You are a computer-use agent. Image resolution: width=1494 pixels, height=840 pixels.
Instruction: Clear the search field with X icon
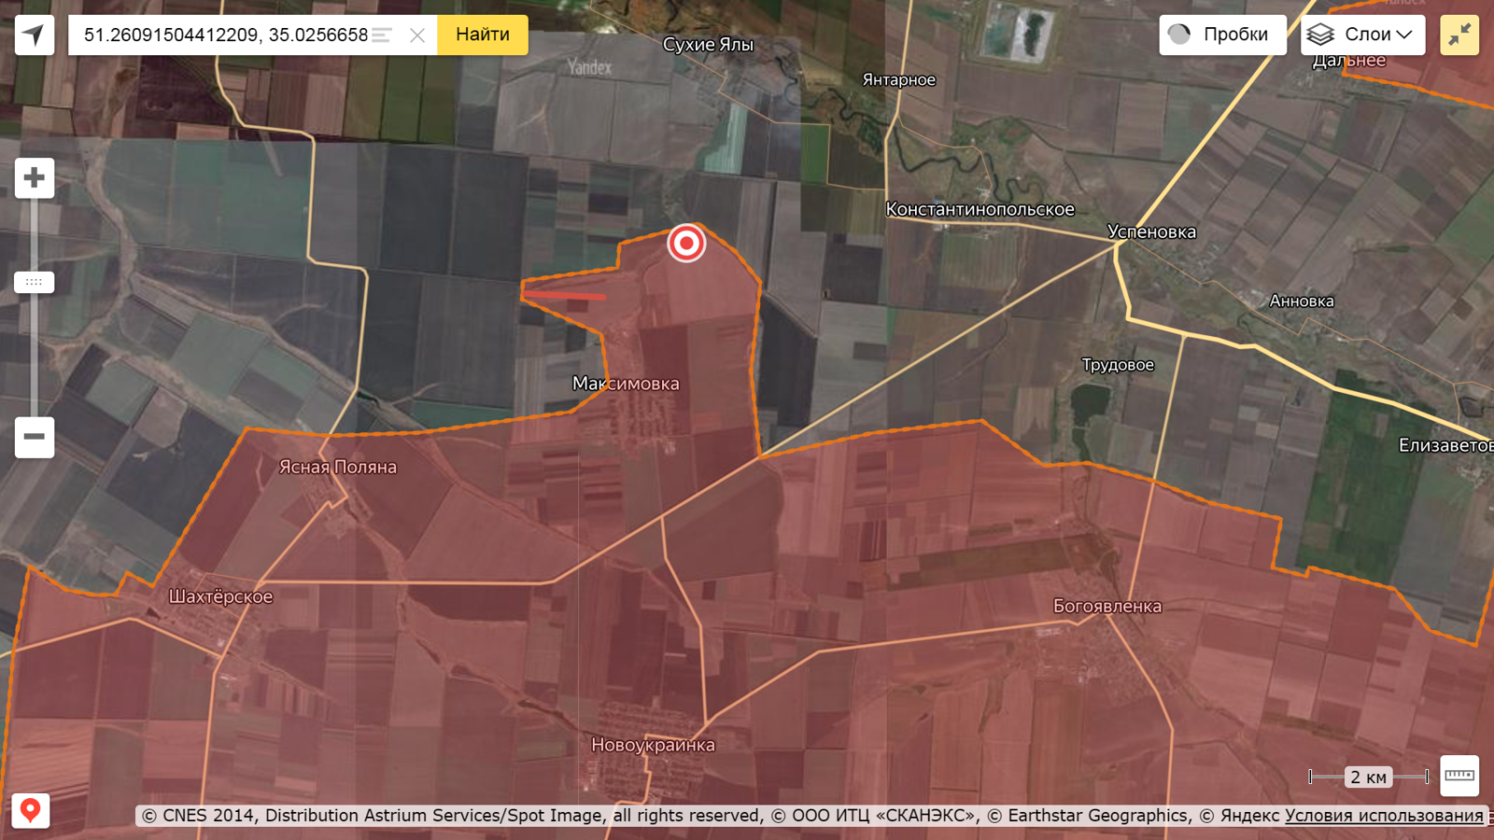point(417,35)
